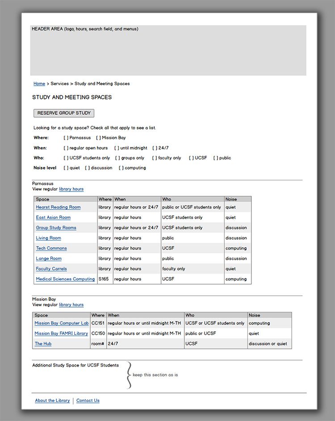Screen dimensions: 335x421
Task: Toggle the groups only checkbox
Action: (118, 158)
